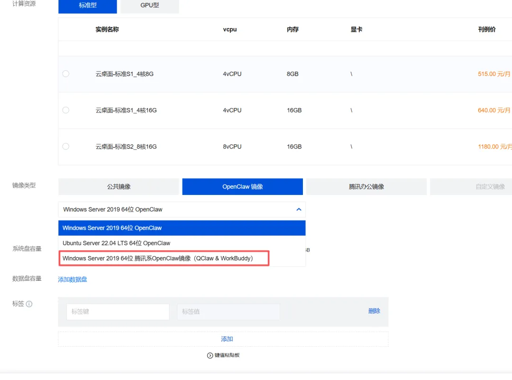Click the 内存 column header
Screen dimensions: 512x380
(x=293, y=29)
